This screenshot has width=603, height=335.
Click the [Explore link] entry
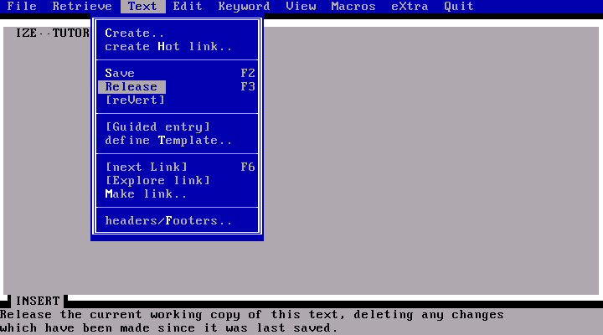pyautogui.click(x=157, y=180)
